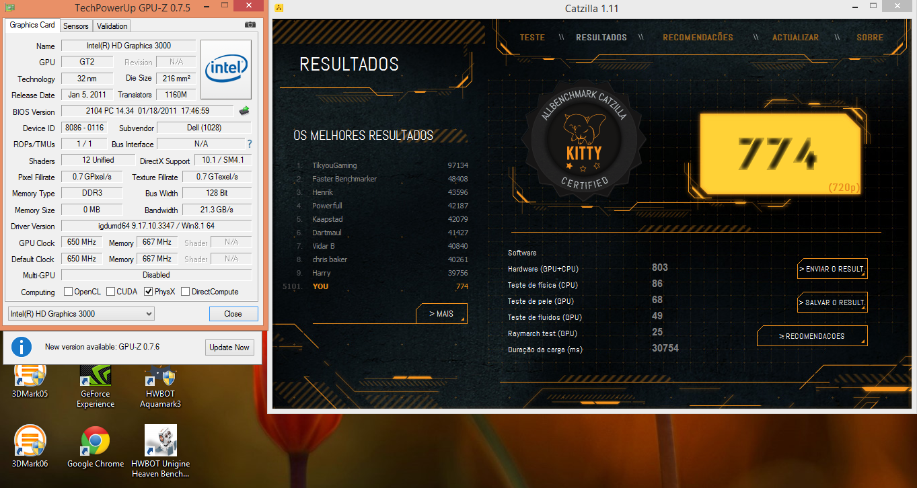Open the TESTE tab in Catzilla

click(x=532, y=37)
